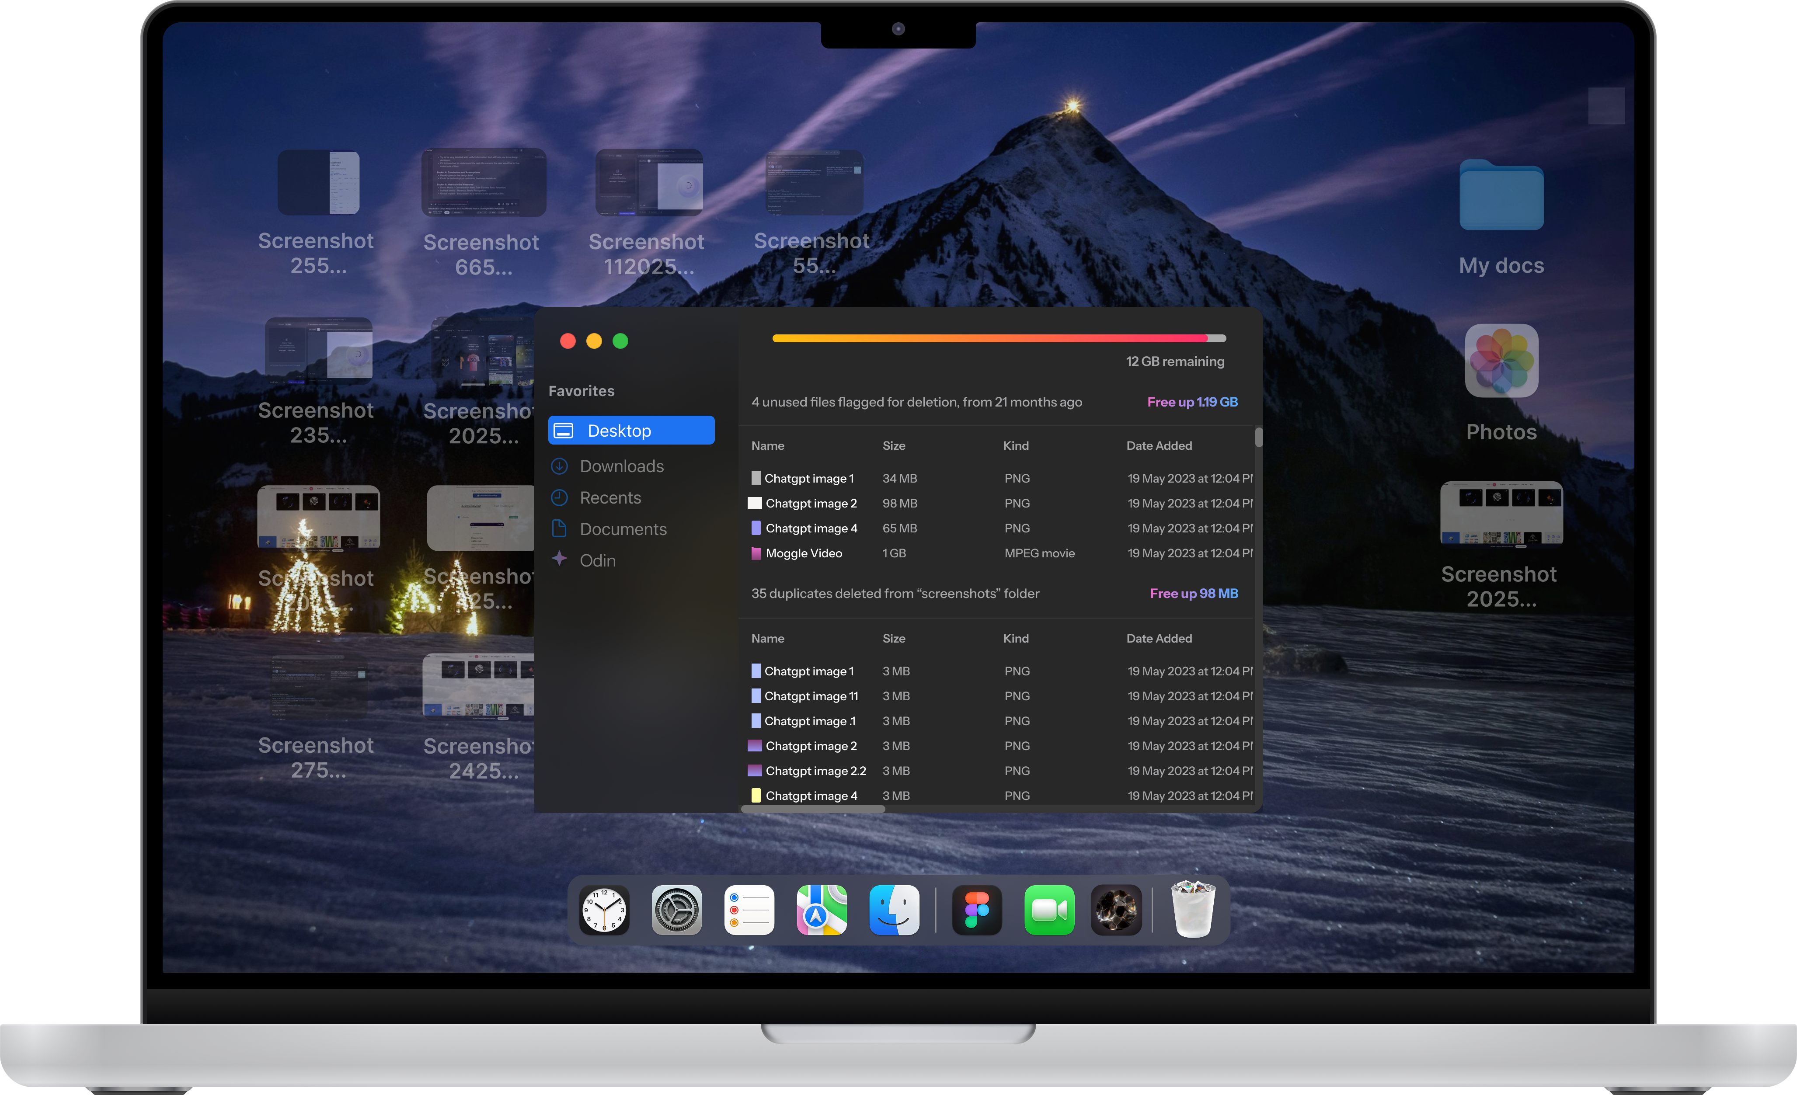The image size is (1797, 1095).
Task: Open Reminders from the Dock
Action: (x=749, y=910)
